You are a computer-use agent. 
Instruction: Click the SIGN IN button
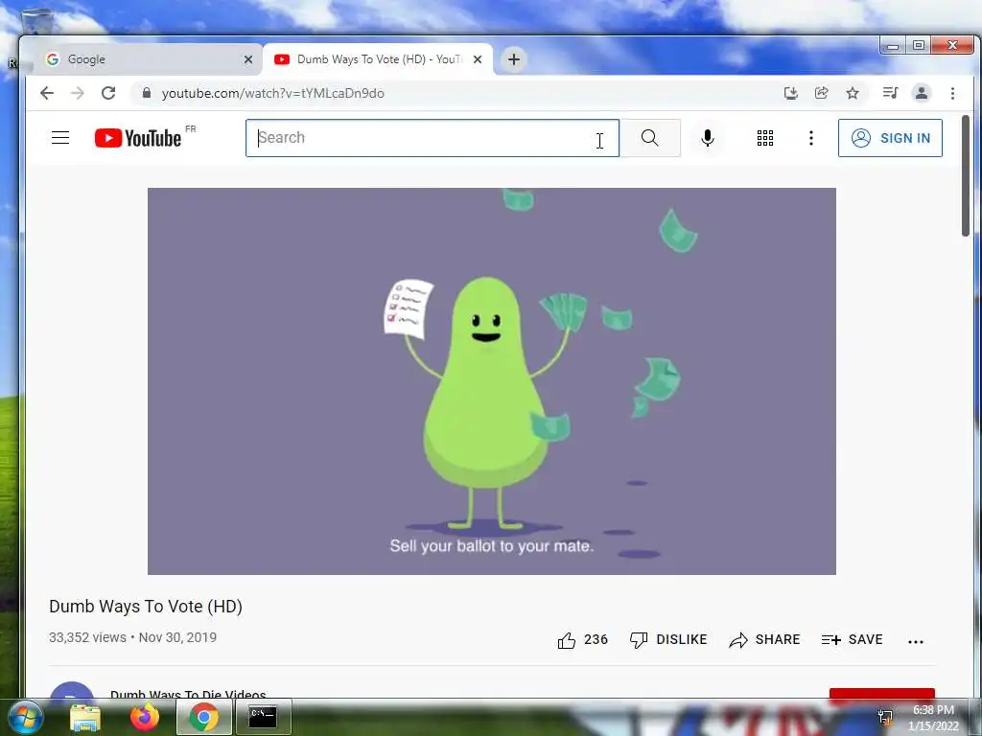890,138
